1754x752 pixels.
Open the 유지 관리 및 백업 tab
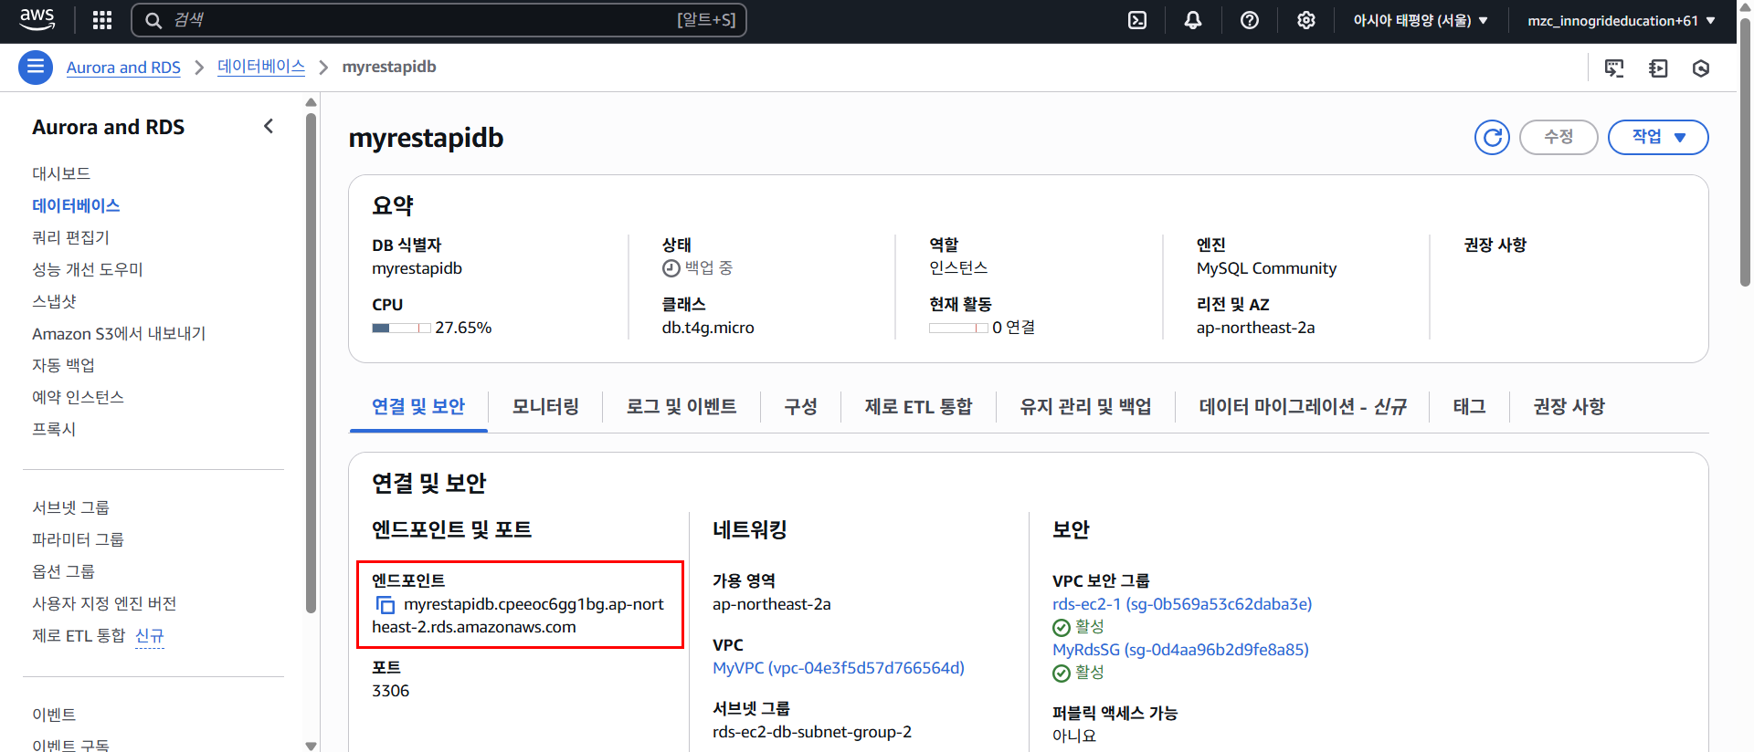(x=1085, y=407)
